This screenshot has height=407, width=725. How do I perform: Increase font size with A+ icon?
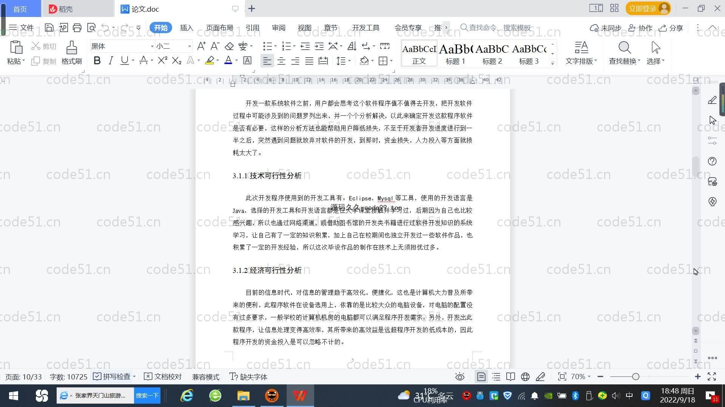coord(201,46)
